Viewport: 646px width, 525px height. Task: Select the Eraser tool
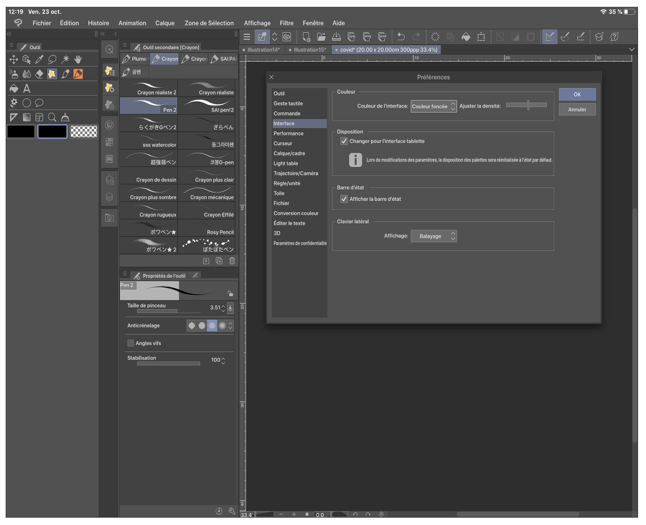pos(39,74)
